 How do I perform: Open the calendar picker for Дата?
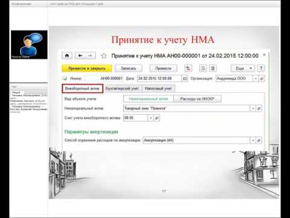click(185, 79)
